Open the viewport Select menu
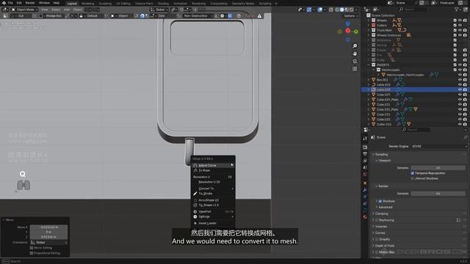This screenshot has width=470, height=264. point(56,10)
